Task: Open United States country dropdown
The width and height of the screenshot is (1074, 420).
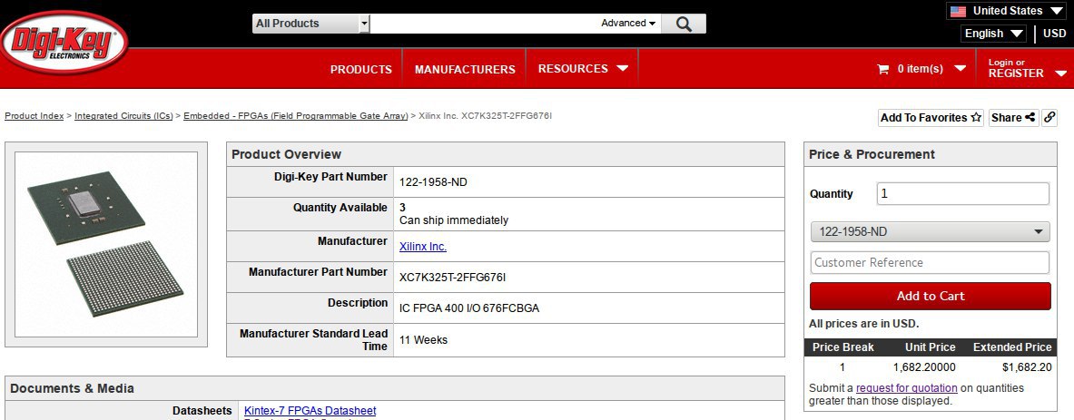Action: pos(1006,11)
